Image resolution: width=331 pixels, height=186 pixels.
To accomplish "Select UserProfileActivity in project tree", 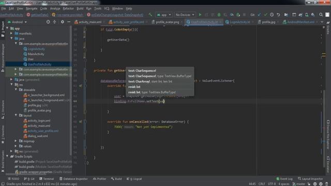I will [x=39, y=64].
